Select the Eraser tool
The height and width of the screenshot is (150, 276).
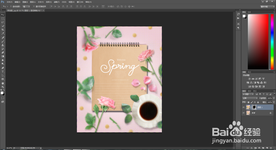click(3, 53)
